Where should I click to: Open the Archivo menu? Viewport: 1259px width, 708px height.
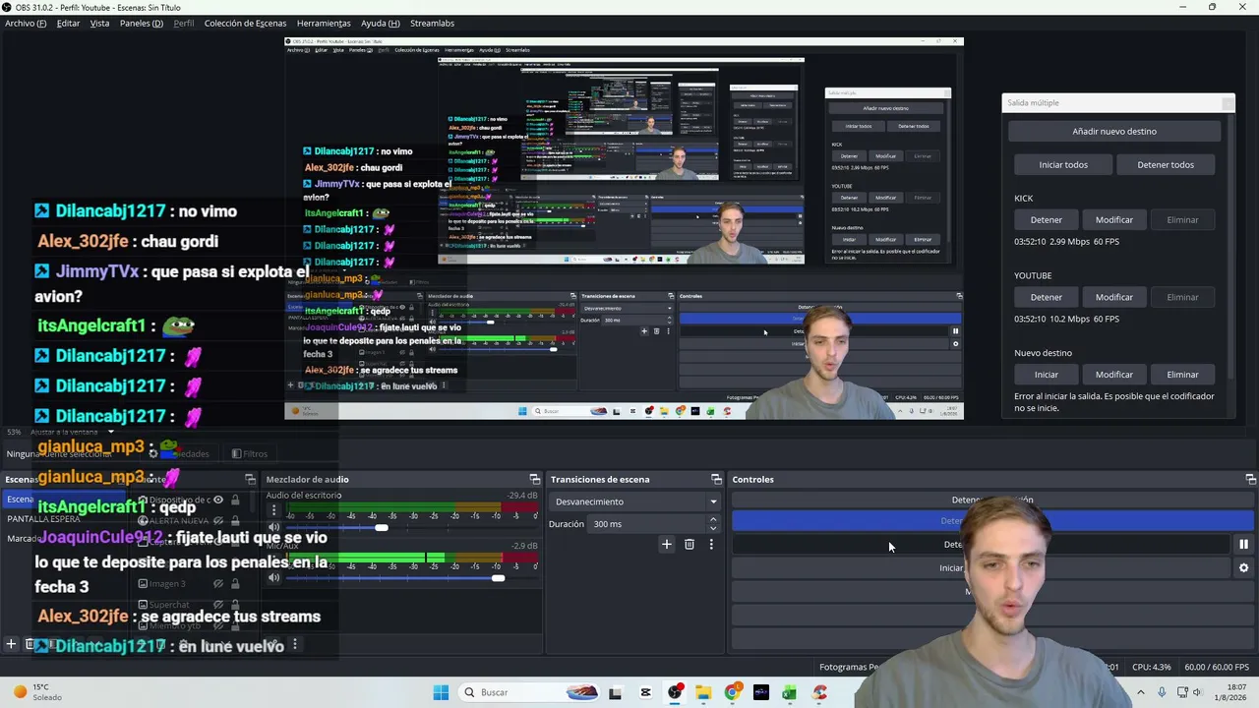(x=26, y=24)
